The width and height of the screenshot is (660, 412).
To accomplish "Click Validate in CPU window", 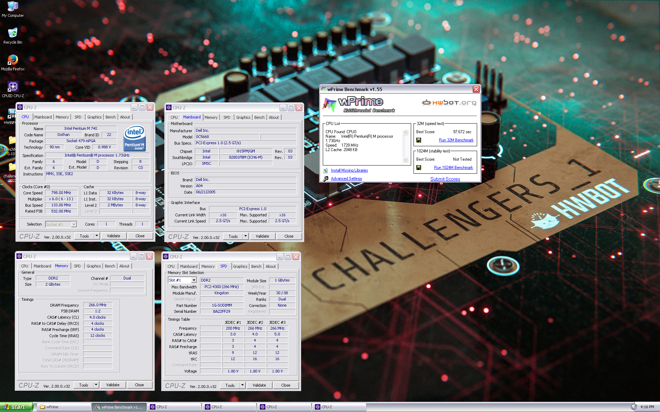I will (x=113, y=236).
